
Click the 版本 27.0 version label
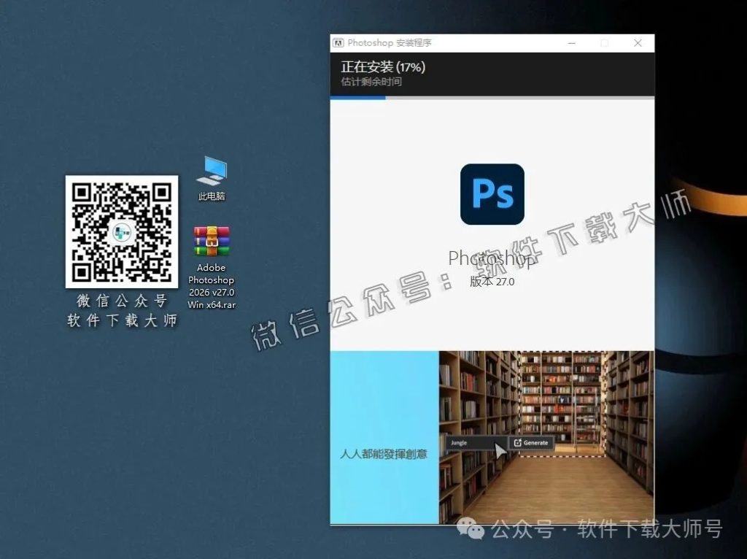click(x=493, y=281)
